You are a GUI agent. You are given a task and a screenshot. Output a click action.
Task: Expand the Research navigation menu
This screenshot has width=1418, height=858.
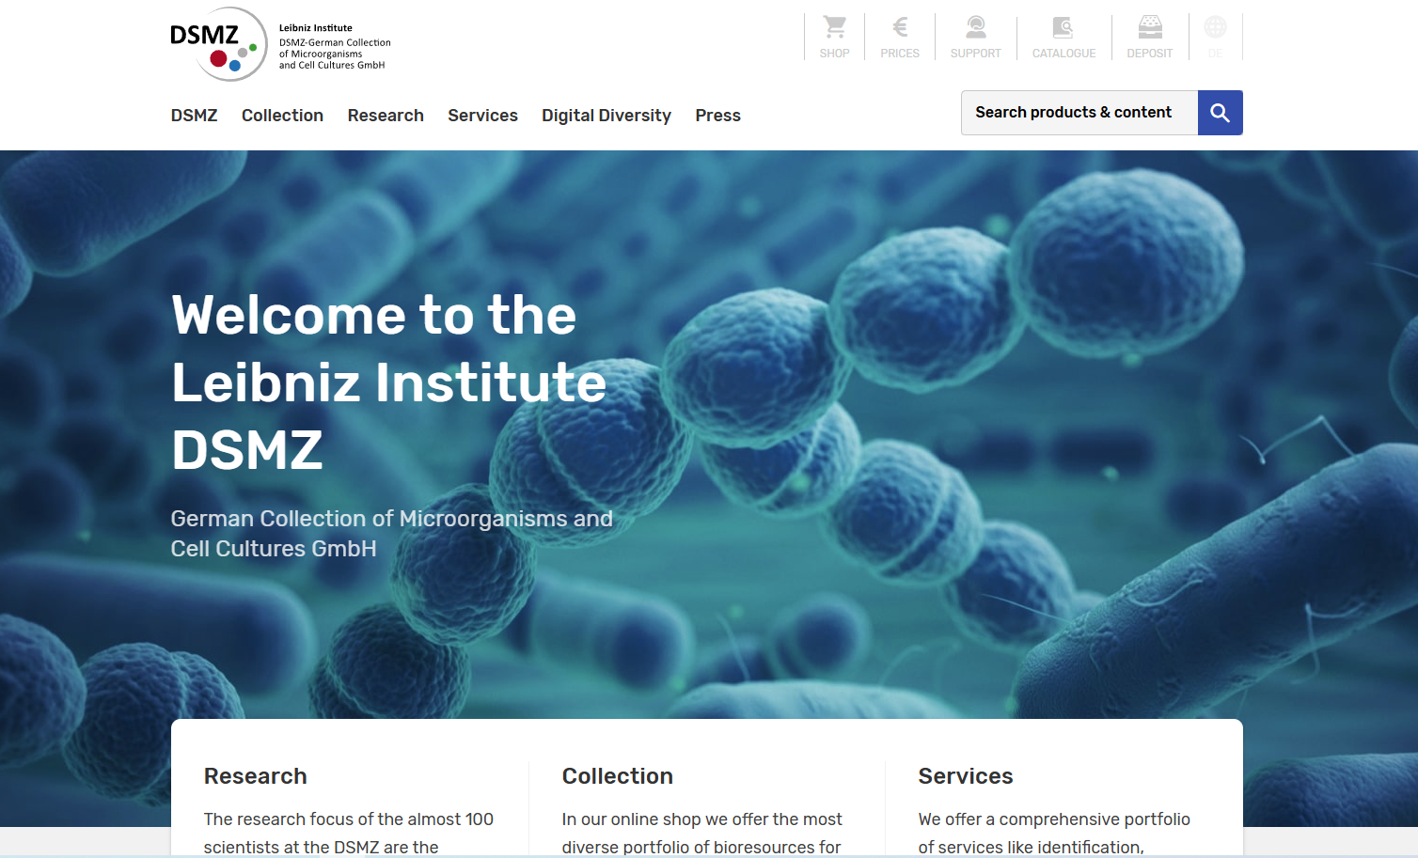pyautogui.click(x=386, y=116)
